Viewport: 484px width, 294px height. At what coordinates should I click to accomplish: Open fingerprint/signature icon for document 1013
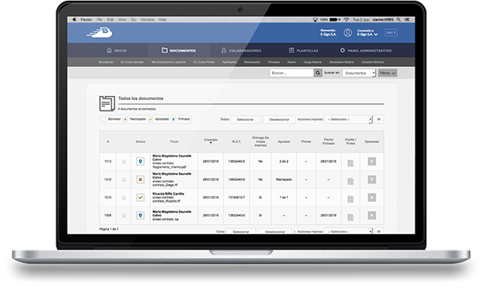pyautogui.click(x=350, y=163)
